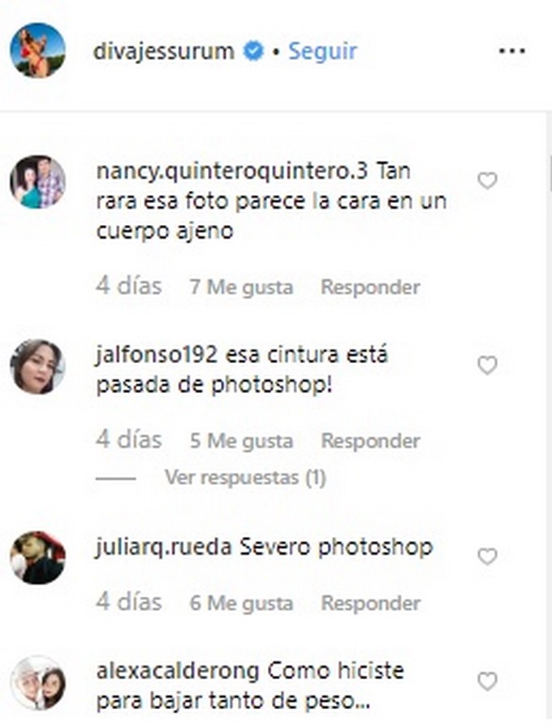The image size is (552, 727).
Task: View the 7 Me gusta likes list
Action: click(241, 288)
